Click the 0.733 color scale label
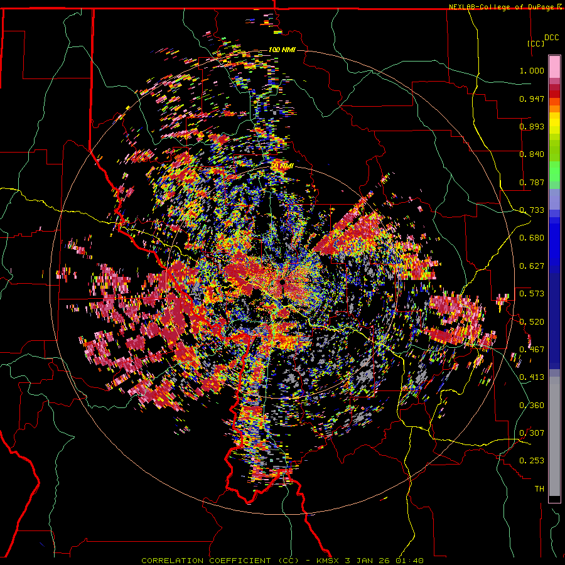 pos(532,210)
